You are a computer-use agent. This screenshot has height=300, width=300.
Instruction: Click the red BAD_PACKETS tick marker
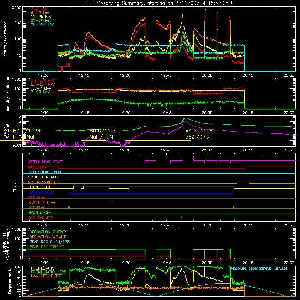(181, 217)
